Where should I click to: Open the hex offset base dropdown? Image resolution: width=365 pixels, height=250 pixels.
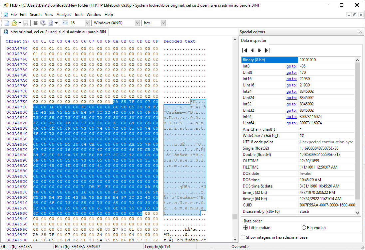tap(164, 23)
